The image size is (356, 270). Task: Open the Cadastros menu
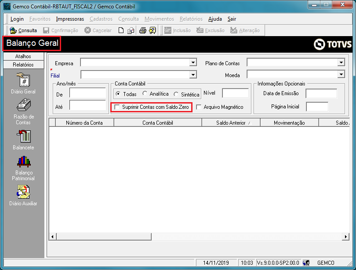[101, 19]
